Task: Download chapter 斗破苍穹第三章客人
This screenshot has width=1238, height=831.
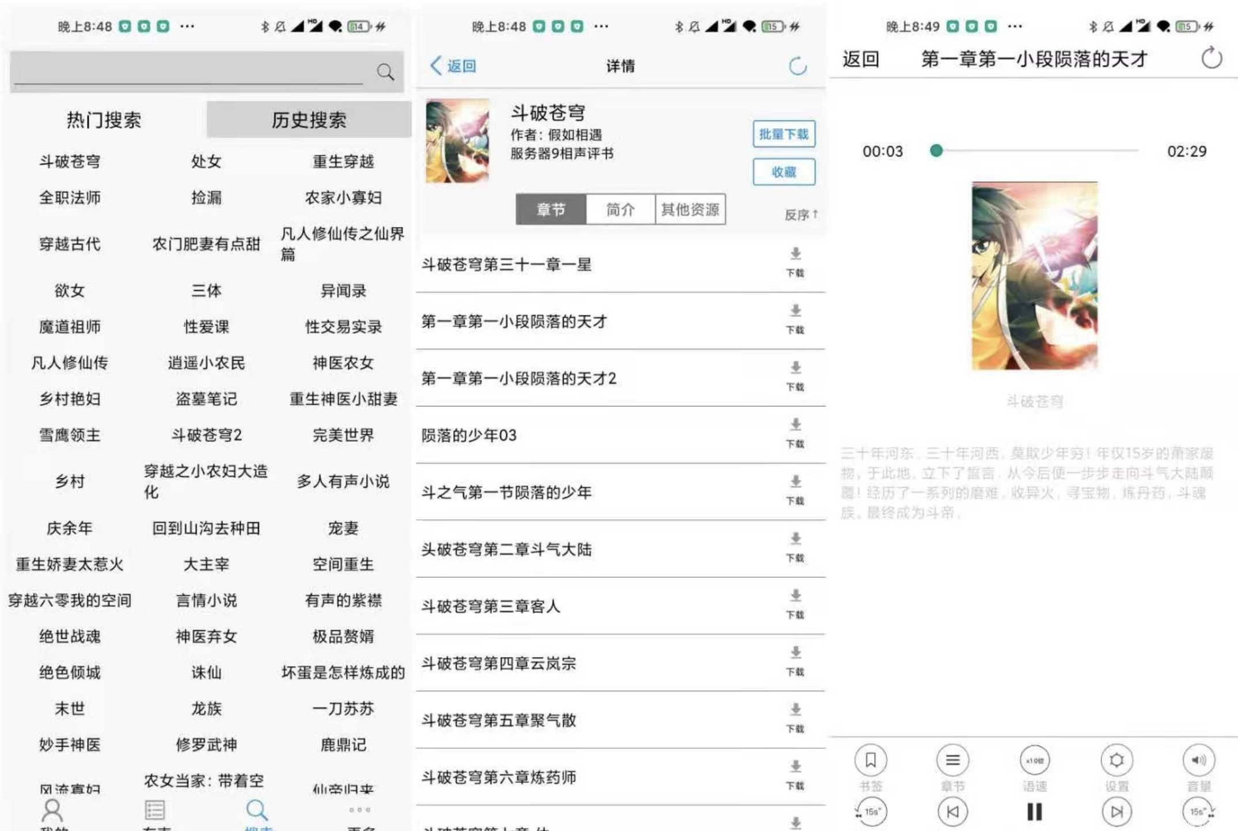Action: pyautogui.click(x=795, y=604)
